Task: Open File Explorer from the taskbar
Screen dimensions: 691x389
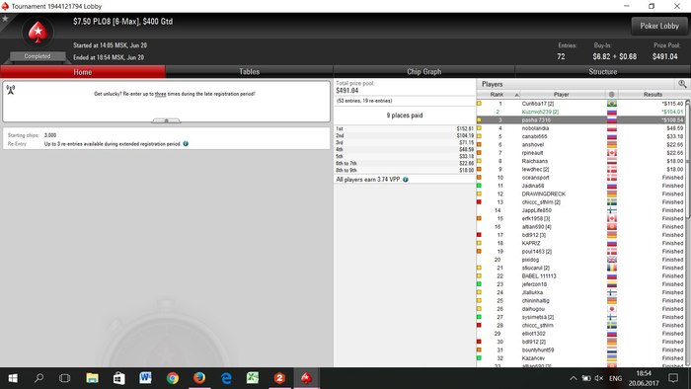Action: [92, 378]
